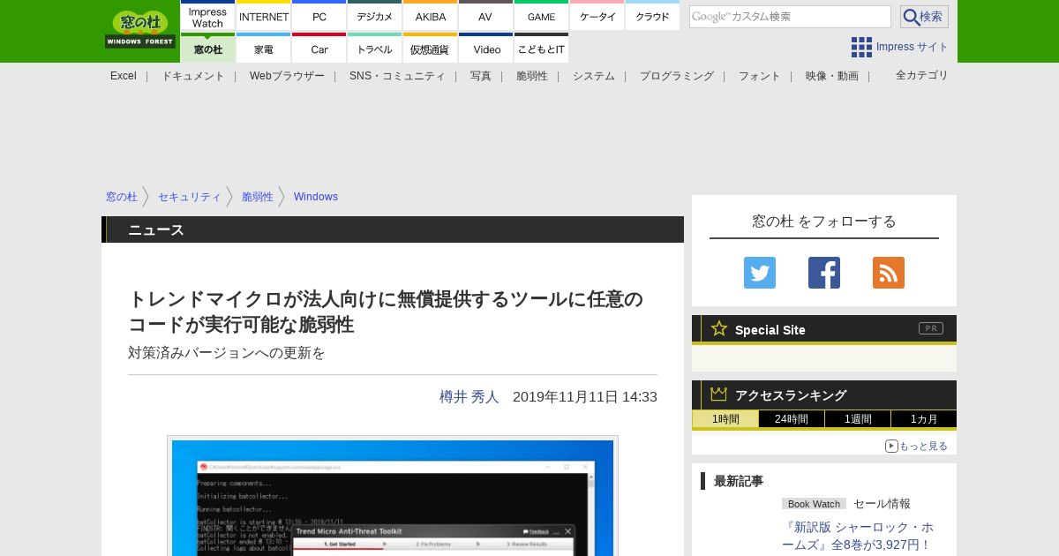Viewport: 1059px width, 556px height.
Task: Select the 24時間 ranking tab
Action: click(x=792, y=419)
